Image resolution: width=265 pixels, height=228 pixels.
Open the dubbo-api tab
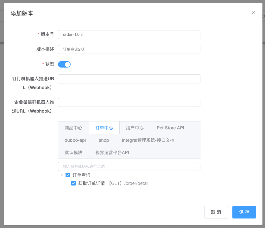point(75,140)
